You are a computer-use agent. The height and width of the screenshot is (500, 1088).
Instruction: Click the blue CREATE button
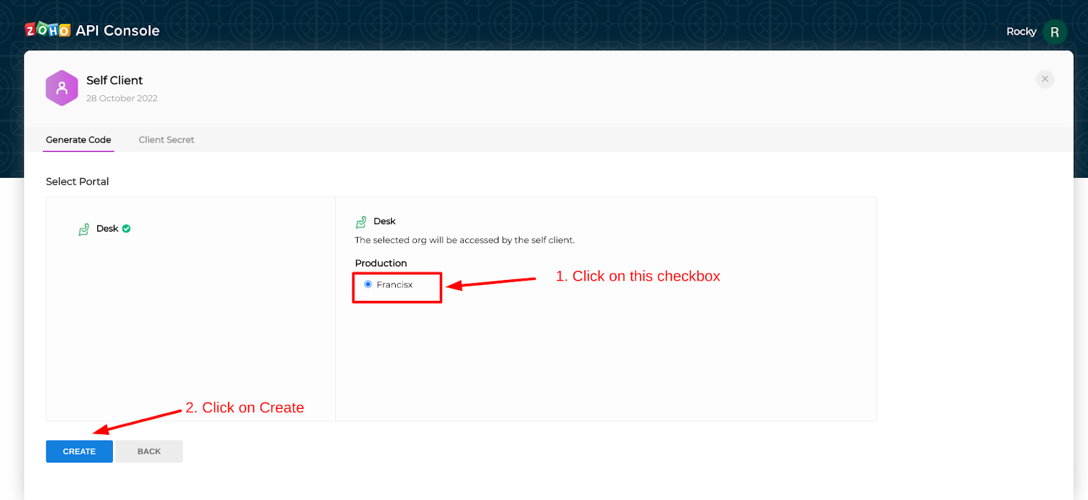(80, 452)
